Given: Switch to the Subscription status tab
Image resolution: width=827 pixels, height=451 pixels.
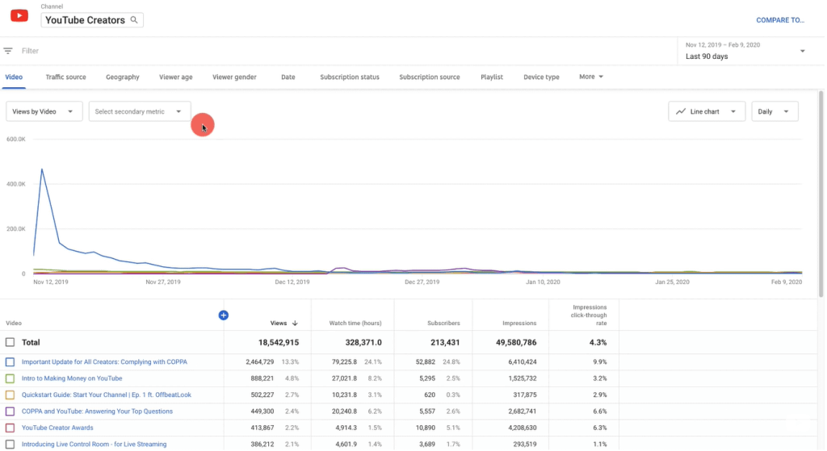Looking at the screenshot, I should pos(351,77).
